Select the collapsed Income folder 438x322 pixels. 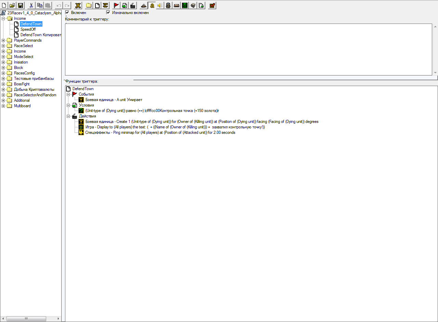point(20,51)
